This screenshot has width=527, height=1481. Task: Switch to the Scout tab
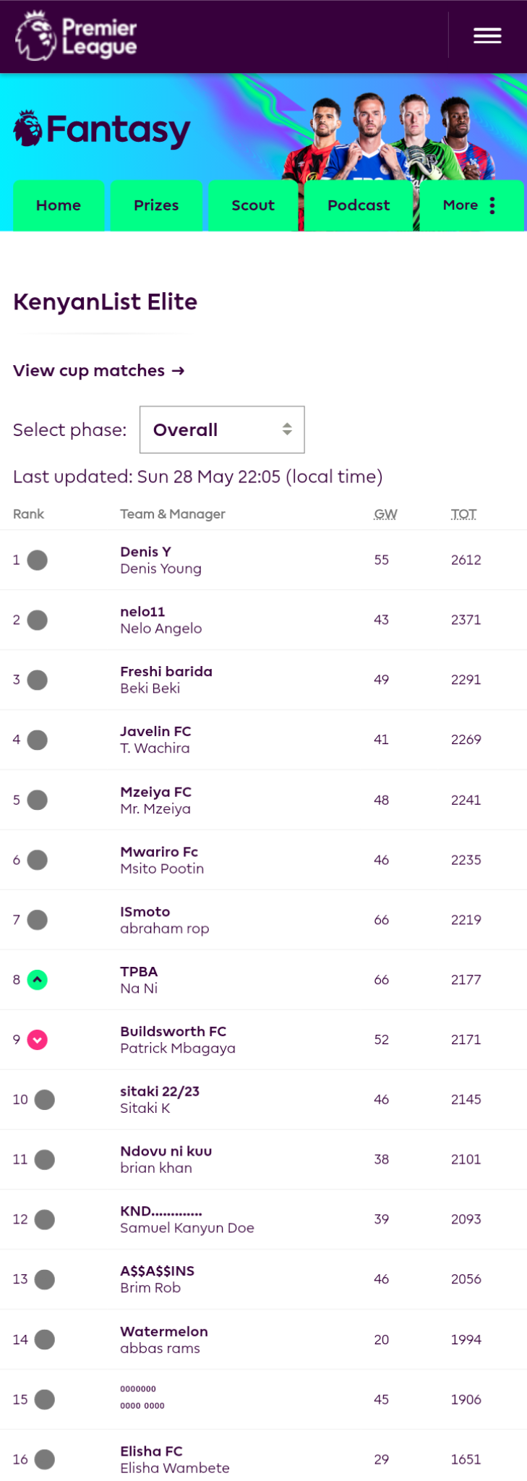click(253, 205)
